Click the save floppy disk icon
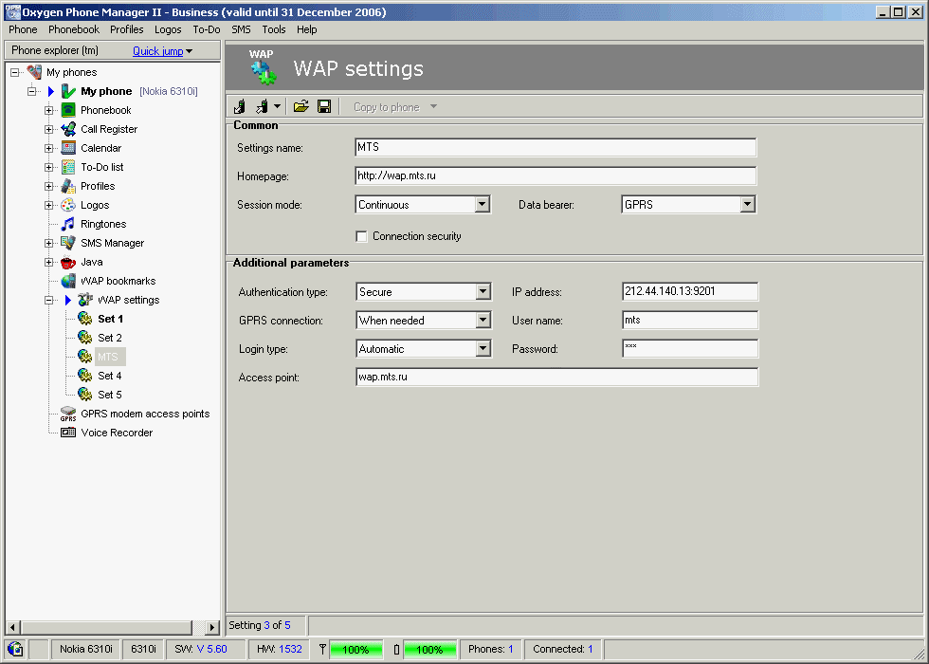Viewport: 929px width, 664px height. point(323,106)
